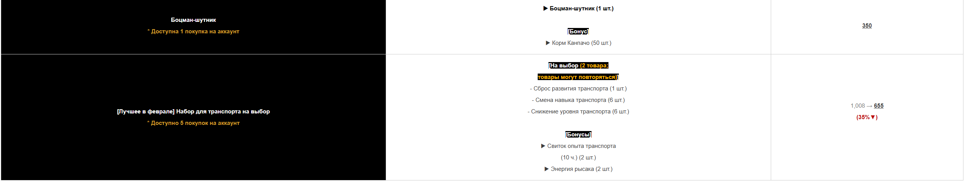Click the triangle before Свиток опыта транспорта

pos(543,146)
